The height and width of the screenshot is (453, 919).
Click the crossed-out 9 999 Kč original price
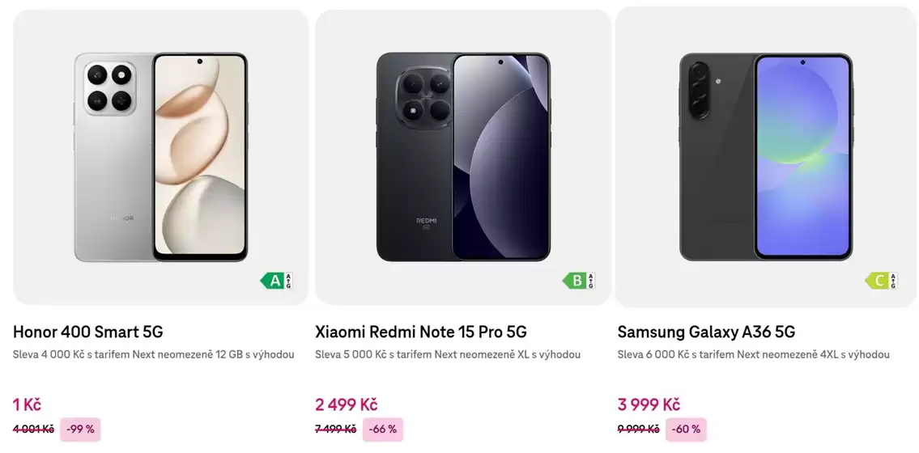coord(638,430)
